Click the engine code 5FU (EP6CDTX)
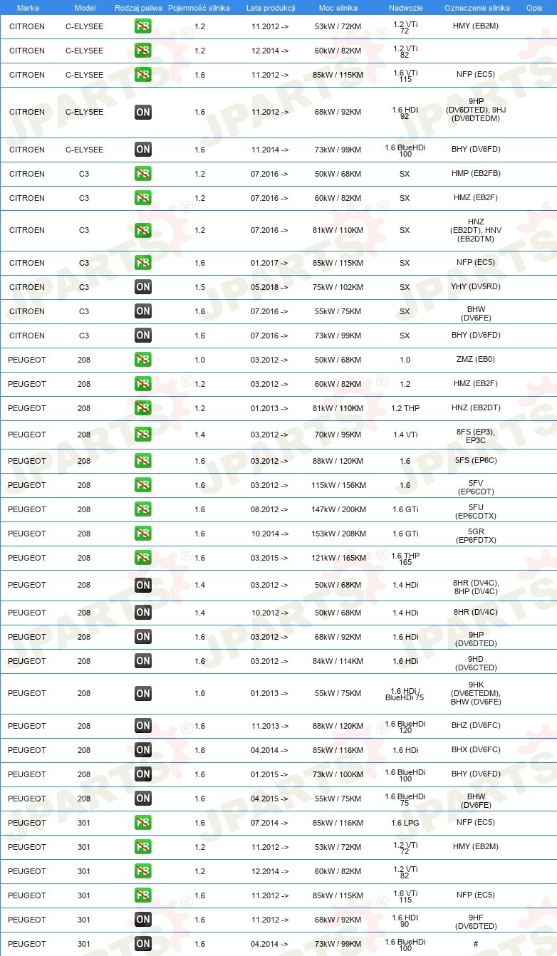The image size is (557, 956). pyautogui.click(x=477, y=511)
